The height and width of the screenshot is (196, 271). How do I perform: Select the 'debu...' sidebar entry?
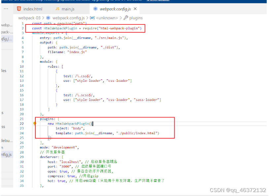click(7, 141)
